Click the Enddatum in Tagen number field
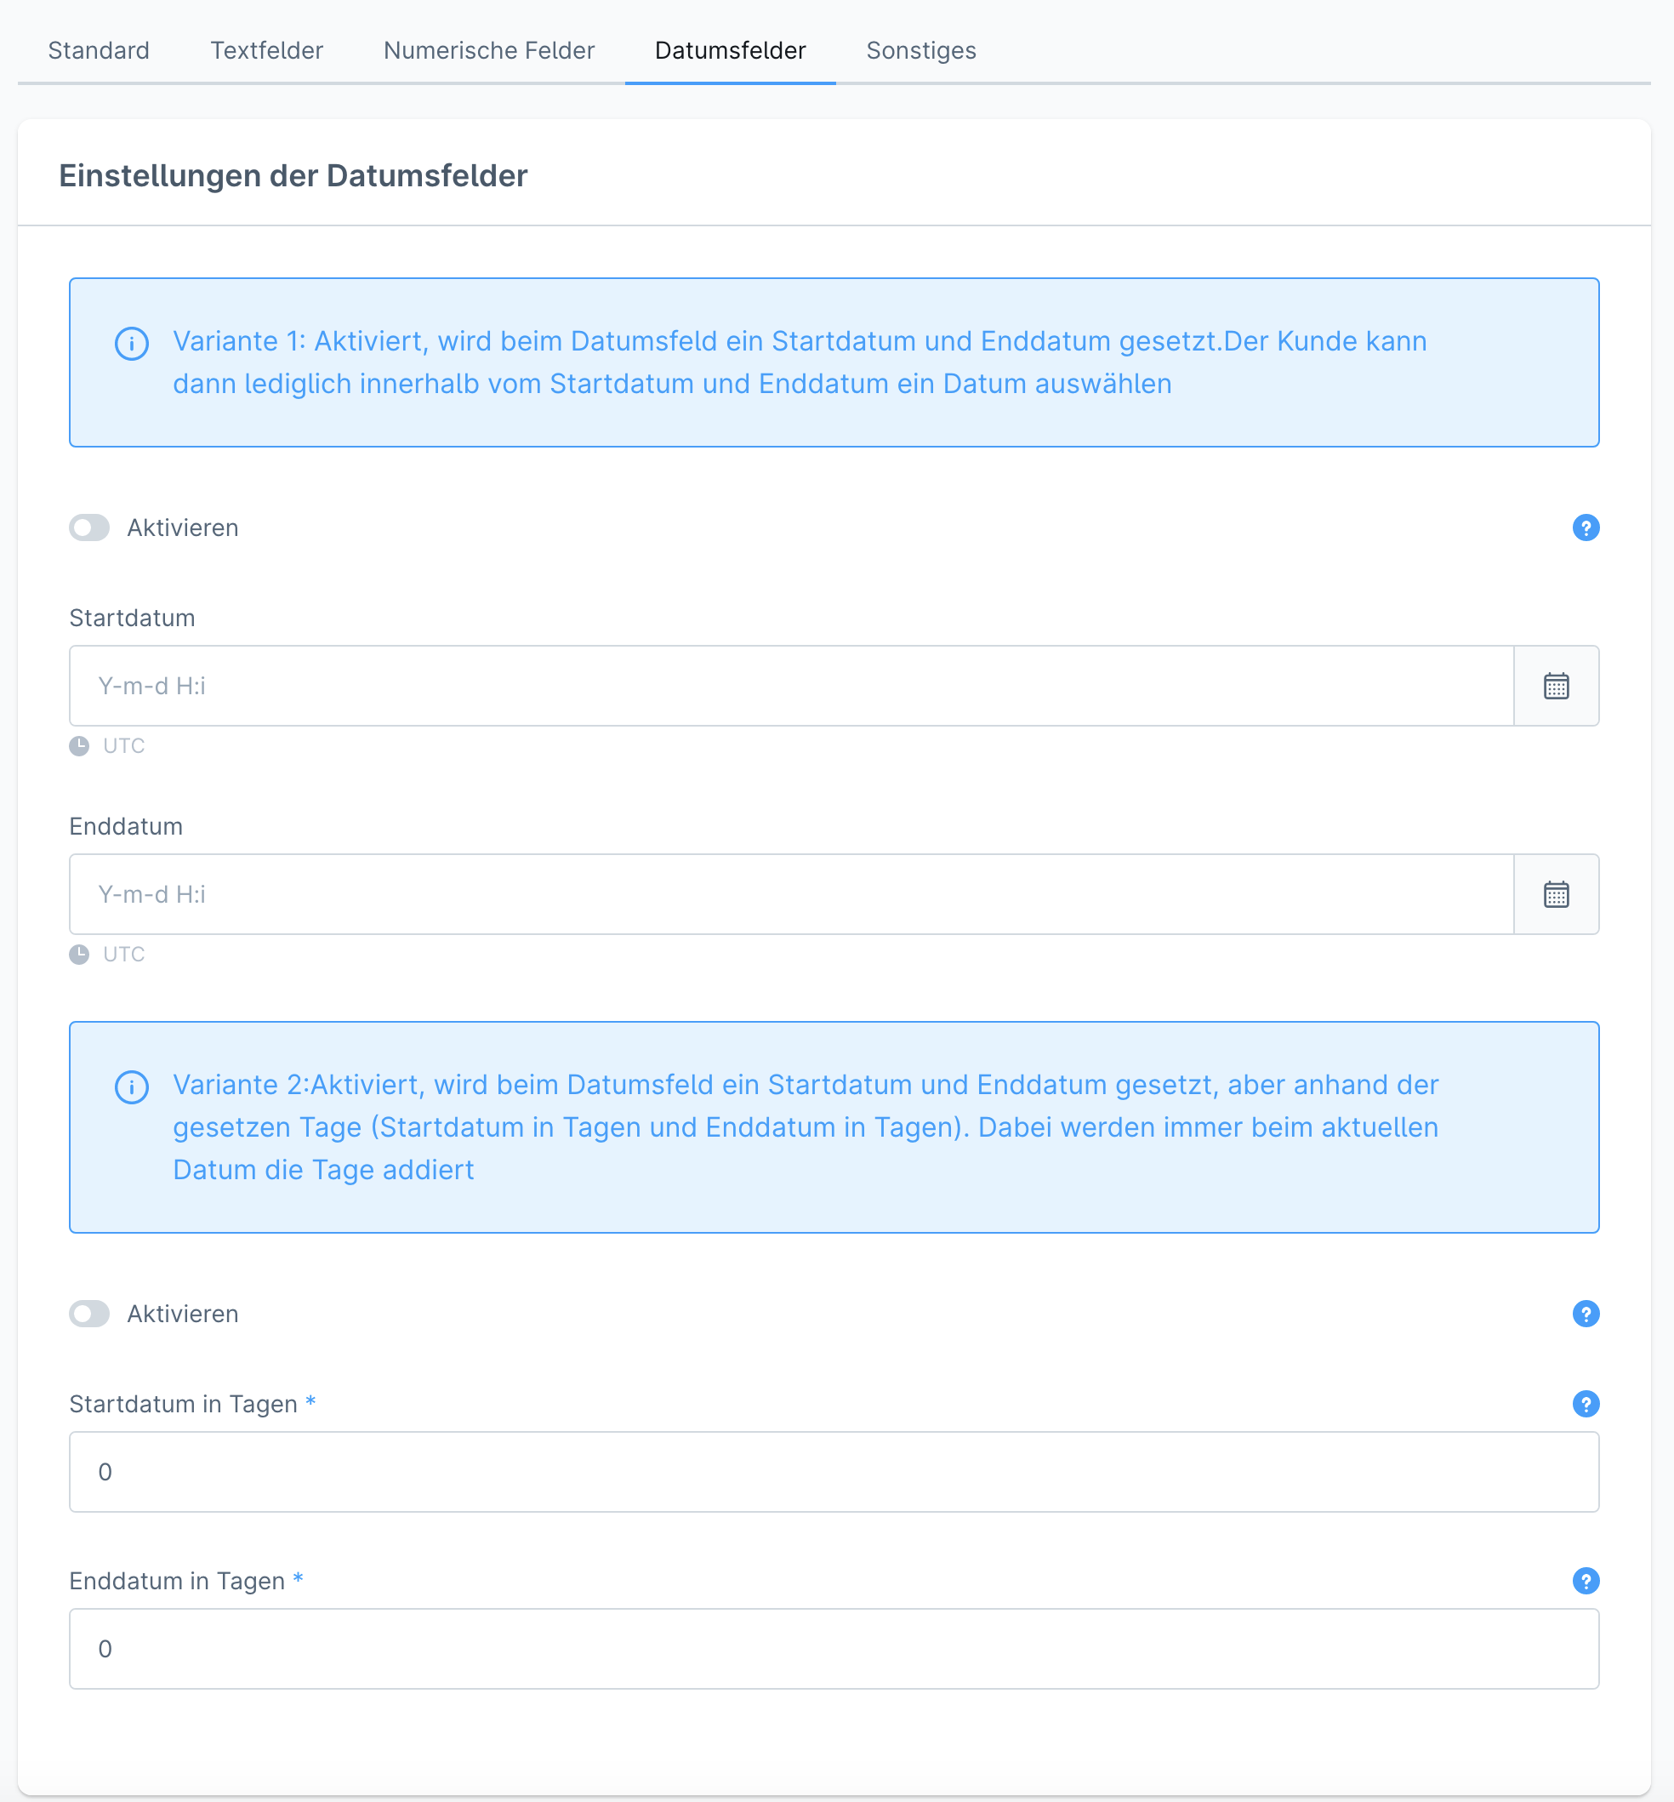Viewport: 1674px width, 1802px height. (834, 1649)
